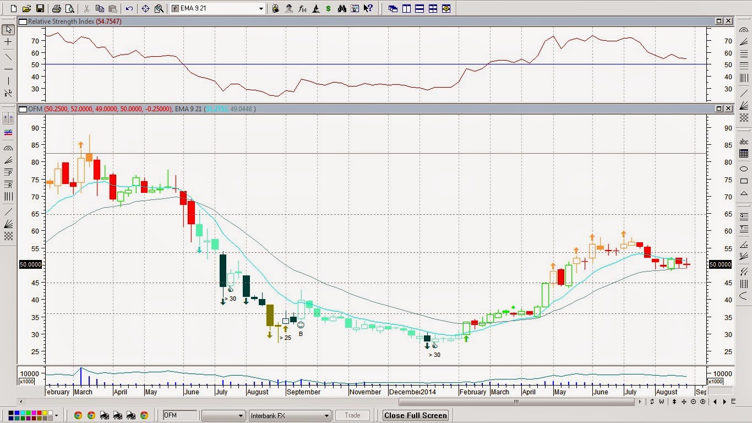Click the vertical scale double-arrow icon
The image size is (752, 423).
[x=674, y=402]
